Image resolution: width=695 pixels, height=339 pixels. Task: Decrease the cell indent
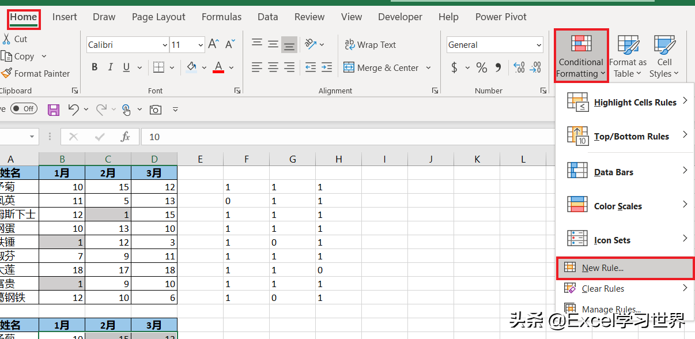click(311, 67)
